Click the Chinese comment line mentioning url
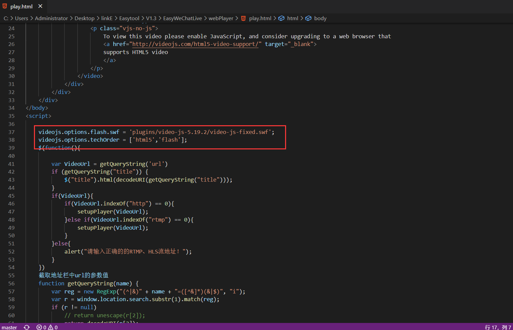 click(x=73, y=275)
